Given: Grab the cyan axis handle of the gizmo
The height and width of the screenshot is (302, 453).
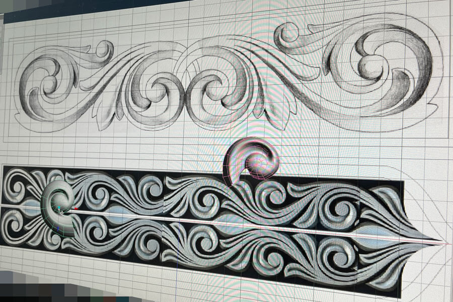Looking at the screenshot, I should coord(59,208).
